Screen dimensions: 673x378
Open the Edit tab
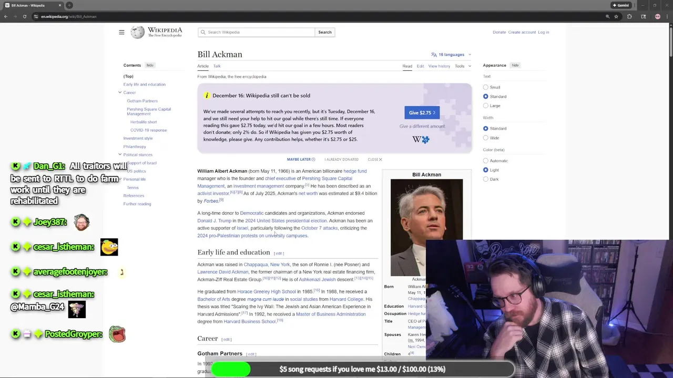pyautogui.click(x=420, y=66)
